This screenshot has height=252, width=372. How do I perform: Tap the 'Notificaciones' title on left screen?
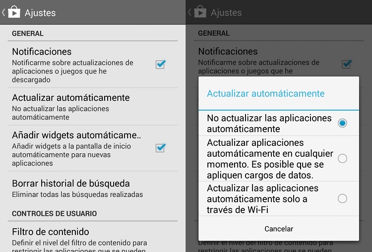point(42,52)
